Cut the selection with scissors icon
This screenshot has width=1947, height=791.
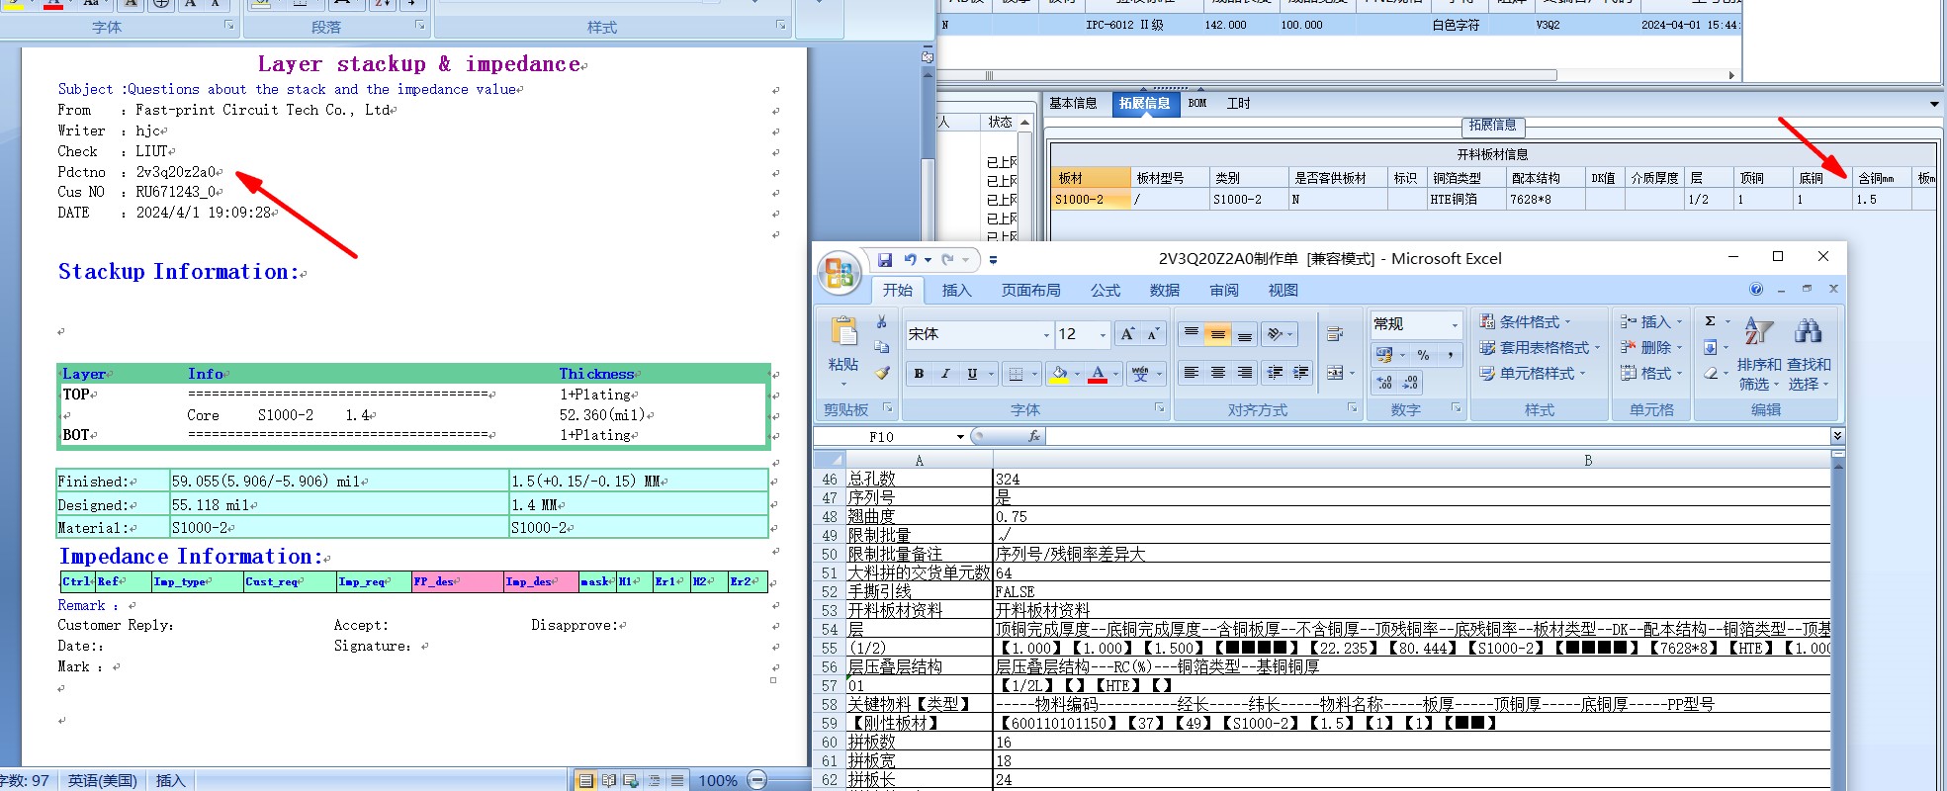[x=881, y=322]
